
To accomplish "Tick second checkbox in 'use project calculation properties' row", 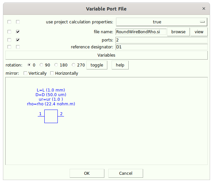I will (x=18, y=22).
